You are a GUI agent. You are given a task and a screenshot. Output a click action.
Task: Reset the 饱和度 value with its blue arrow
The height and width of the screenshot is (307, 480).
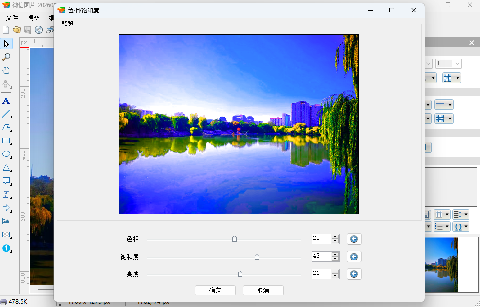354,257
